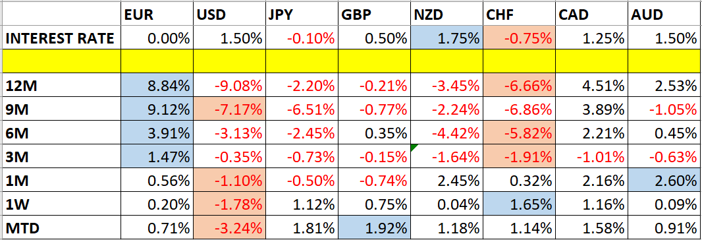
Task: Select the GBP MTD cell 1.92%
Action: tap(374, 228)
